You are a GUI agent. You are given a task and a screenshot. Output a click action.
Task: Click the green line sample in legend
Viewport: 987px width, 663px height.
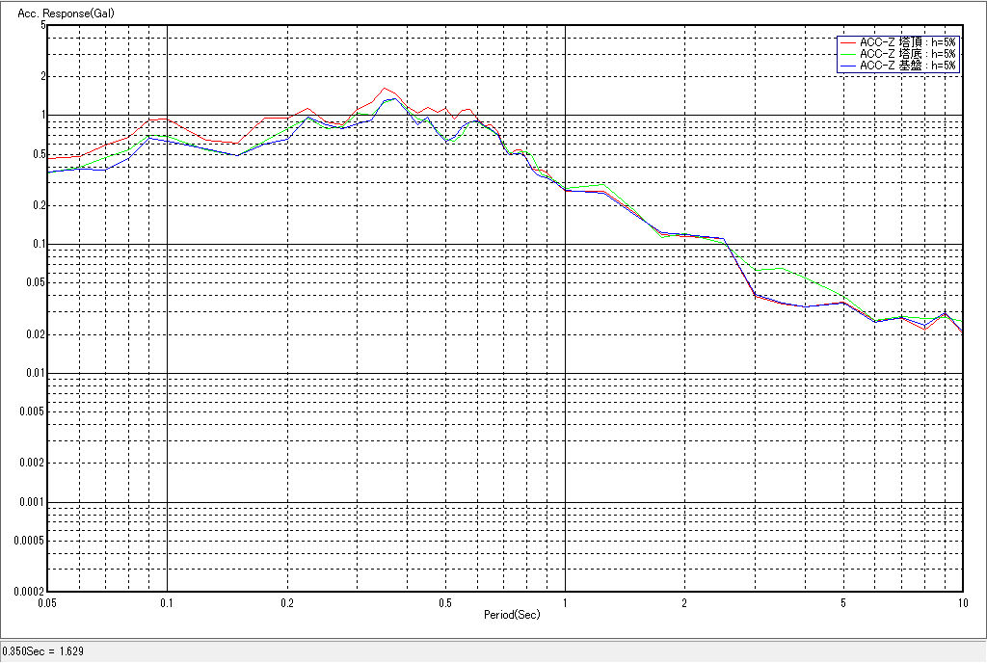click(x=848, y=54)
